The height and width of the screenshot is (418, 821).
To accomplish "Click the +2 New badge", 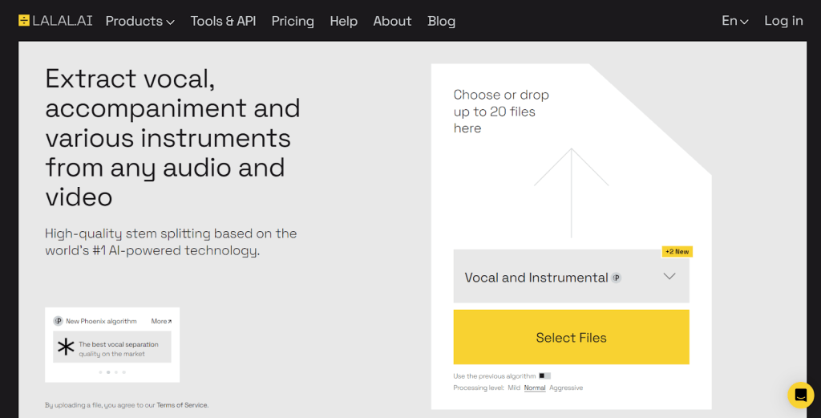I will click(677, 251).
